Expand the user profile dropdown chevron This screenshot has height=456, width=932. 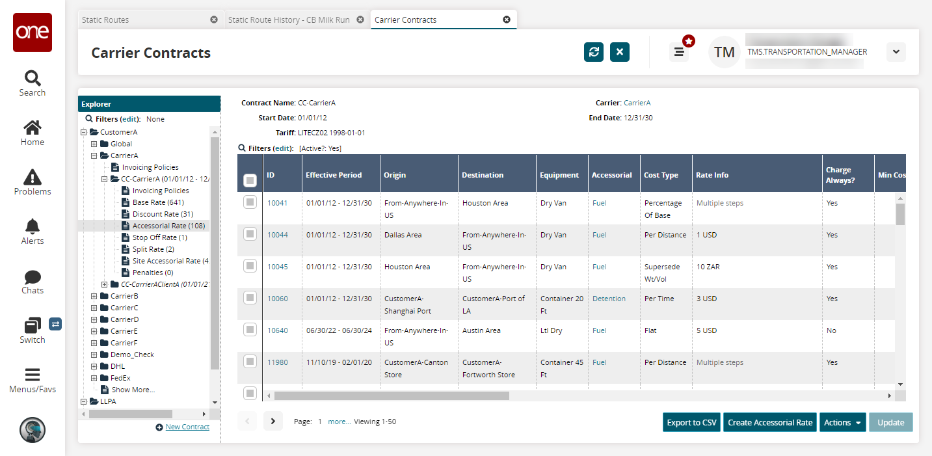coord(896,52)
